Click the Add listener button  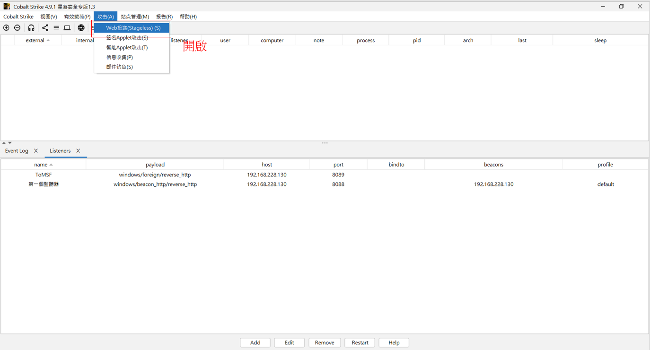click(x=255, y=342)
